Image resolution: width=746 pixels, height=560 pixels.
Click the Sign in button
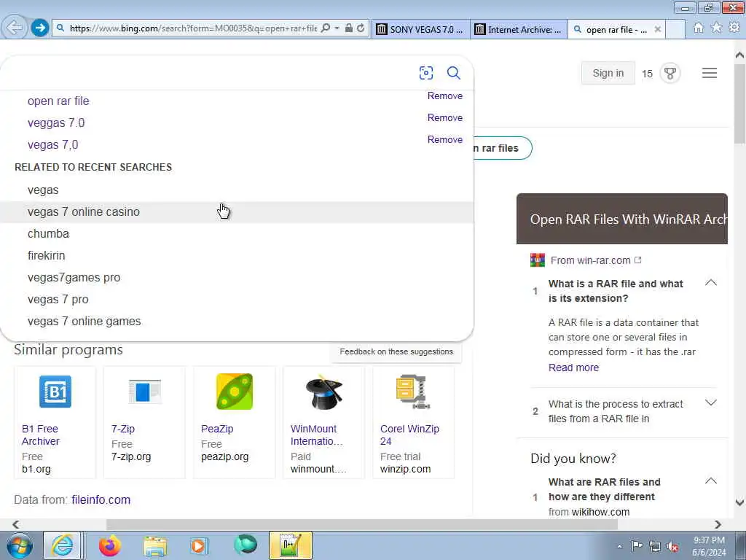608,74
